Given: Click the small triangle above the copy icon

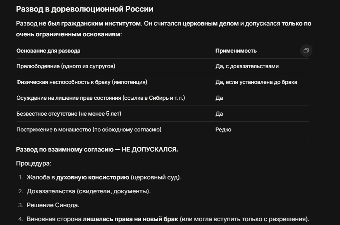Looking at the screenshot, I should click(x=312, y=45).
